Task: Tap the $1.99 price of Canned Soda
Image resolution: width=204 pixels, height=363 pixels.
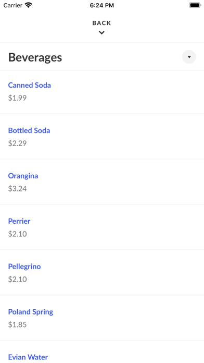Action: click(x=17, y=98)
